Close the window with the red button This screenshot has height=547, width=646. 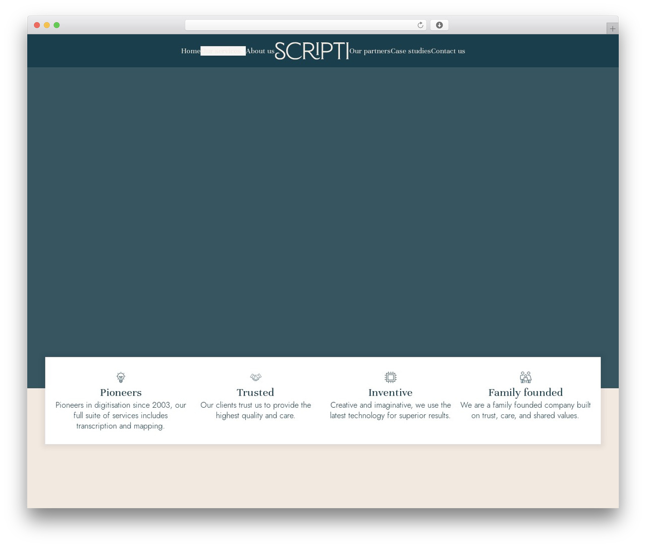(37, 25)
